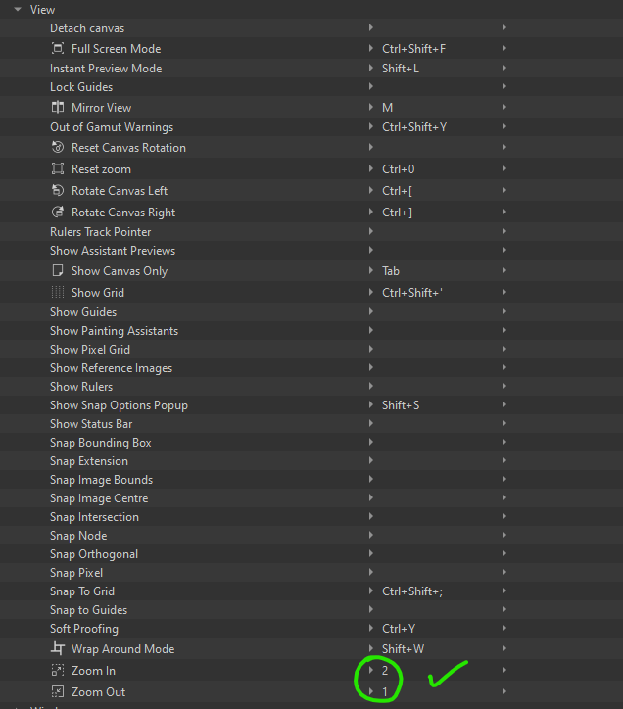The height and width of the screenshot is (709, 623).
Task: Click the Zoom In icon
Action: [x=58, y=670]
